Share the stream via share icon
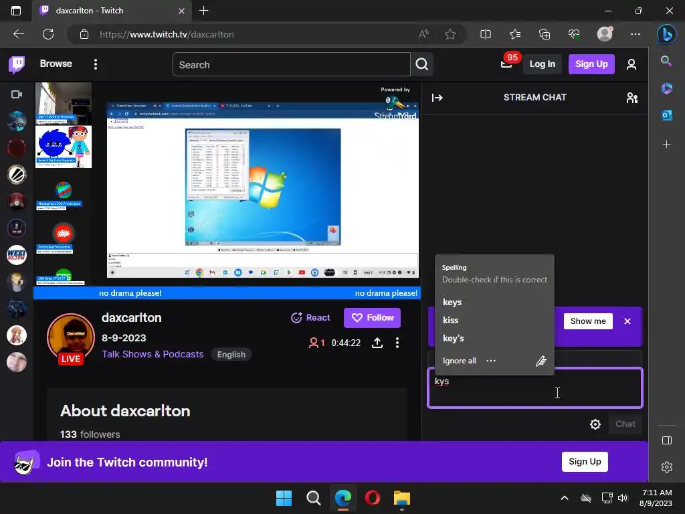 377,343
